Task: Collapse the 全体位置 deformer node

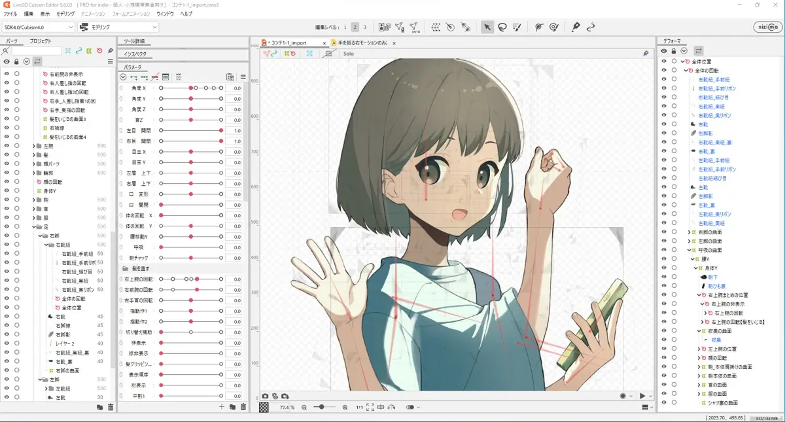Action: [682, 62]
